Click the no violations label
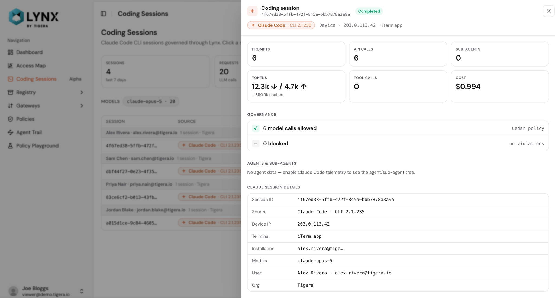Screen dimensions: 555x298 [527, 143]
